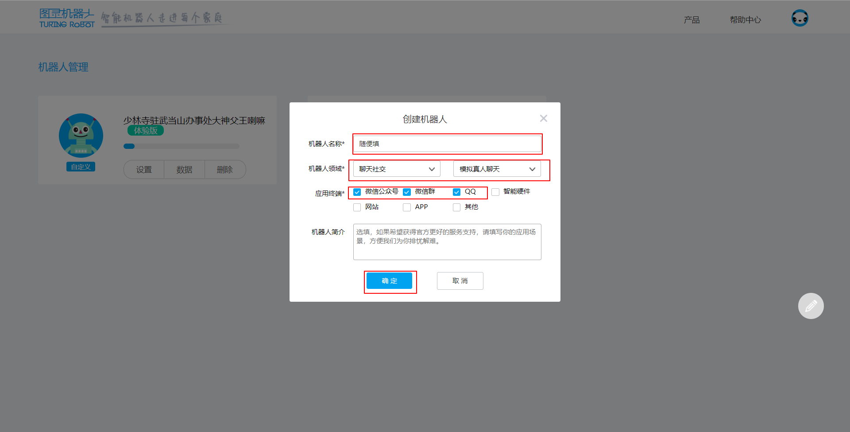Open the 产品 menu
Viewport: 850px width, 432px height.
[692, 20]
